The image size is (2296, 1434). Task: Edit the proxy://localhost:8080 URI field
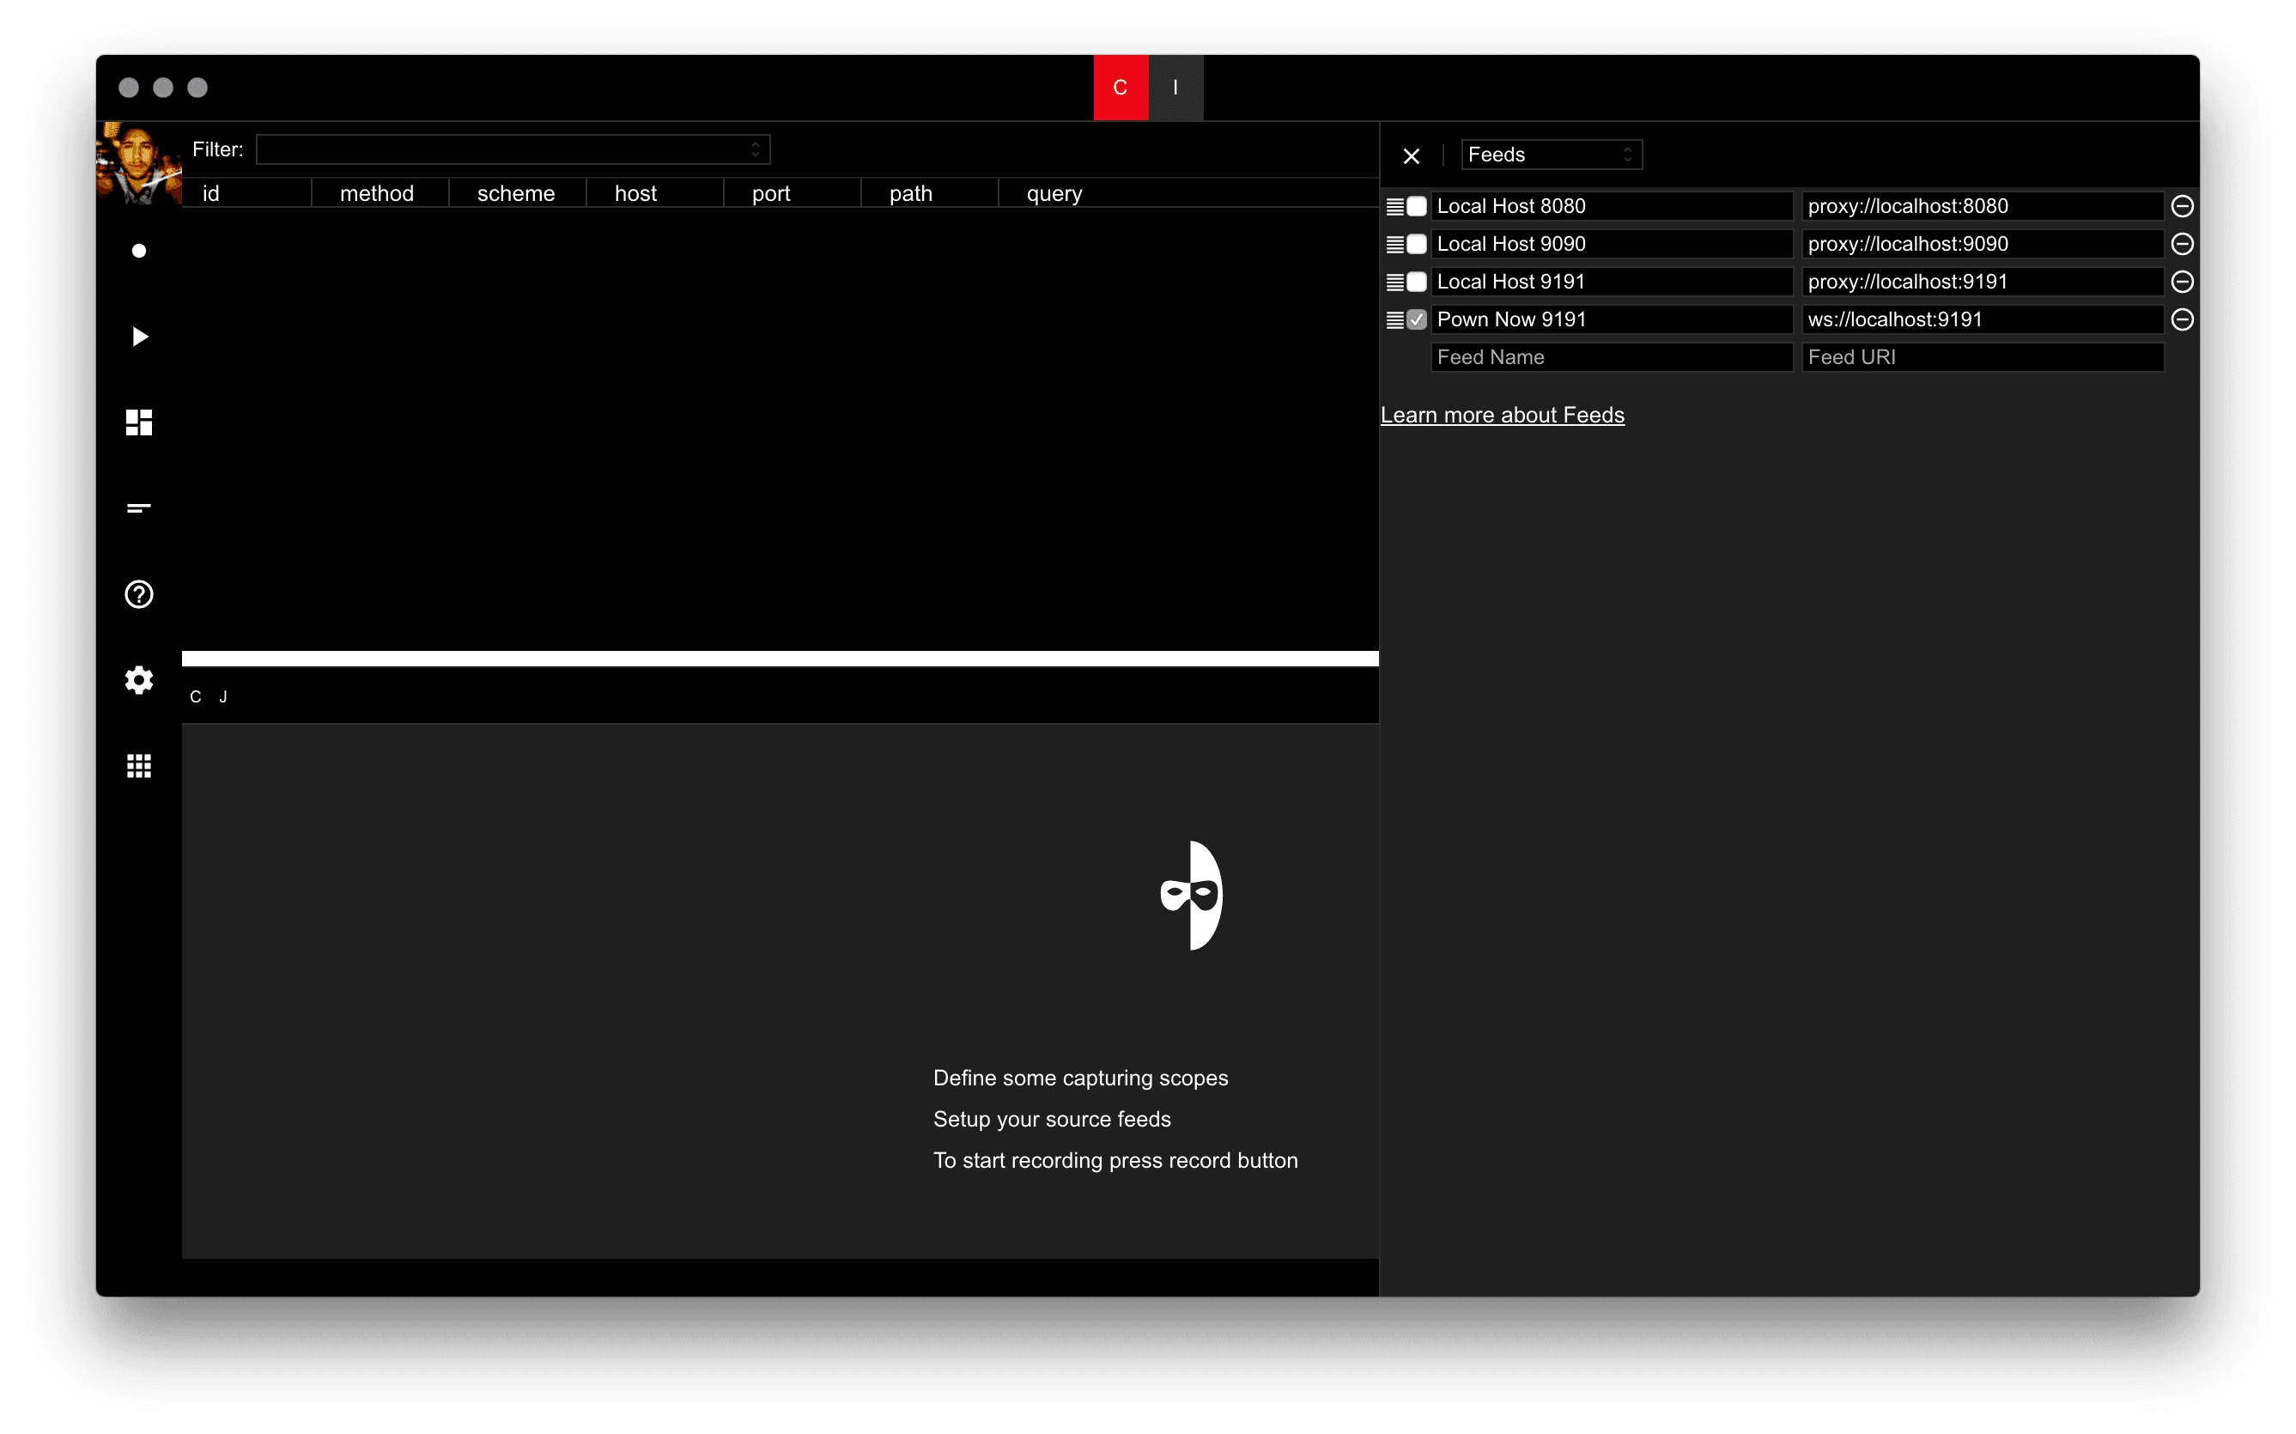pos(1982,206)
